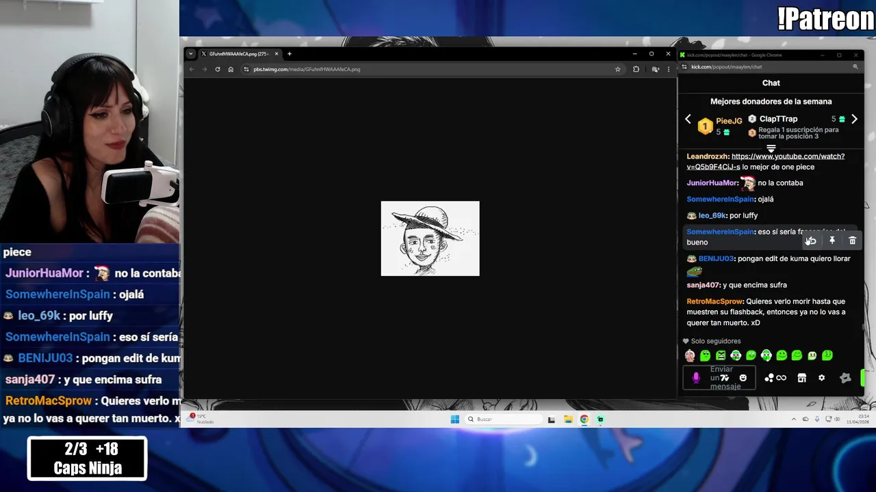Image resolution: width=876 pixels, height=492 pixels.
Task: Open a new tab with plus button
Action: point(289,54)
